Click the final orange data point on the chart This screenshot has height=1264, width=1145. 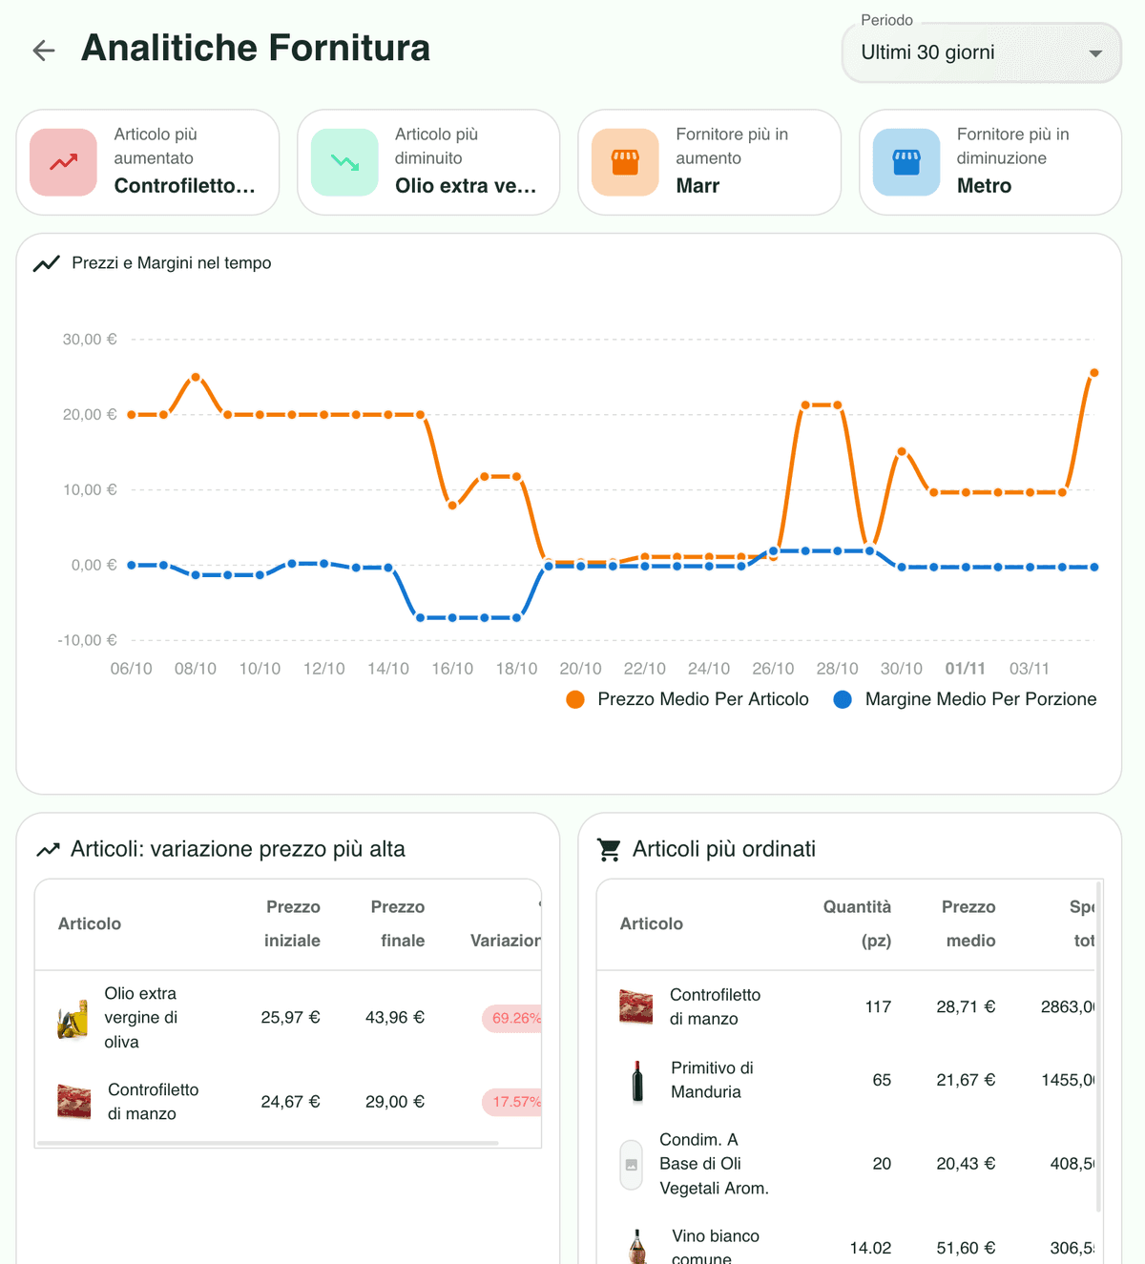coord(1093,373)
